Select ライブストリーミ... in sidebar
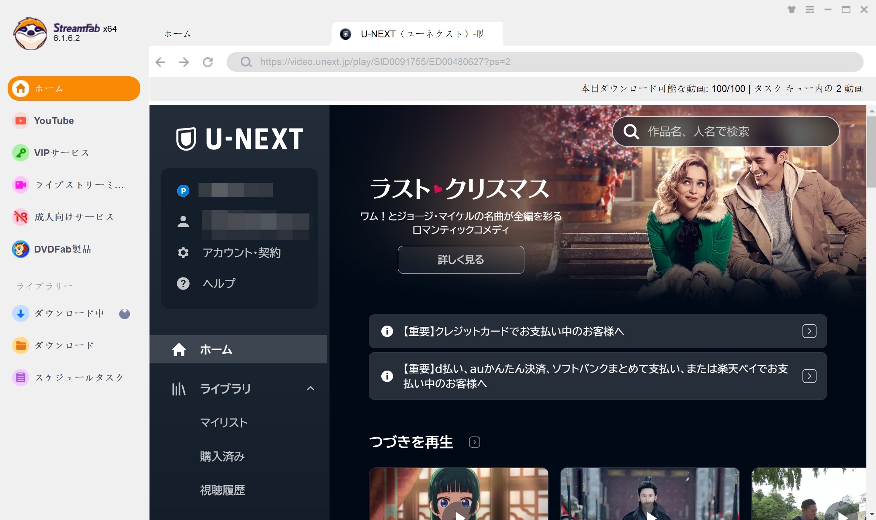 point(68,185)
